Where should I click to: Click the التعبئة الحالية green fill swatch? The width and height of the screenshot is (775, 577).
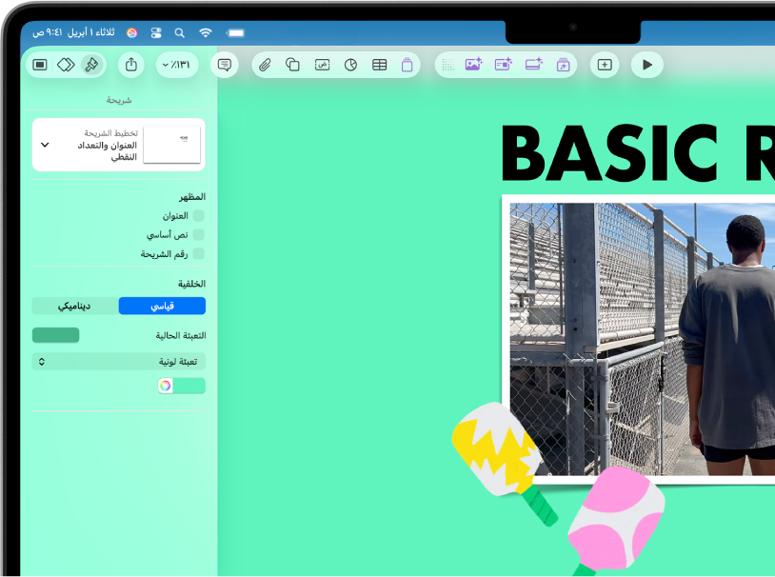point(55,335)
